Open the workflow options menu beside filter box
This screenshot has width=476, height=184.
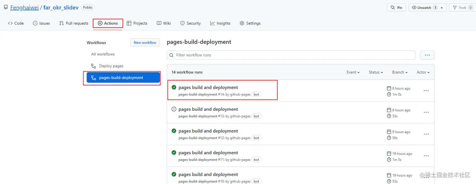[x=427, y=55]
